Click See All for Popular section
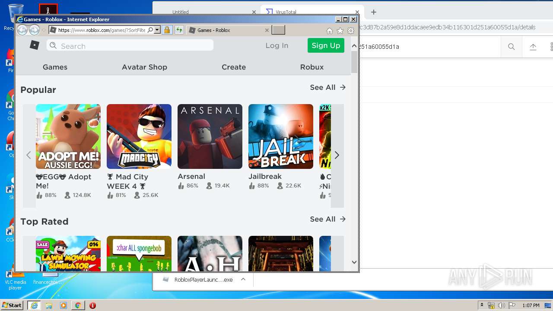Image resolution: width=553 pixels, height=311 pixels. [328, 87]
